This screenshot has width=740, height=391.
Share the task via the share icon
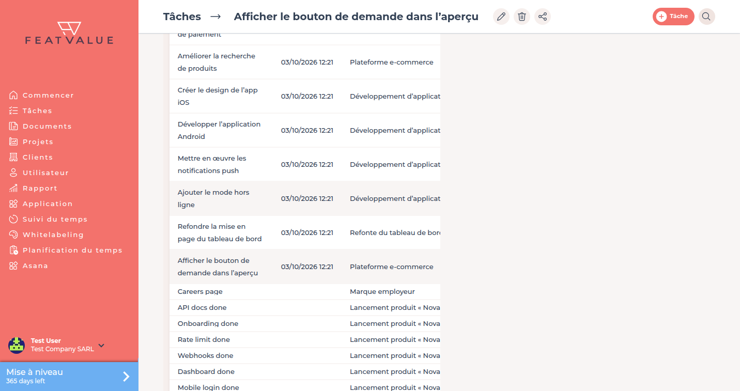pyautogui.click(x=542, y=17)
